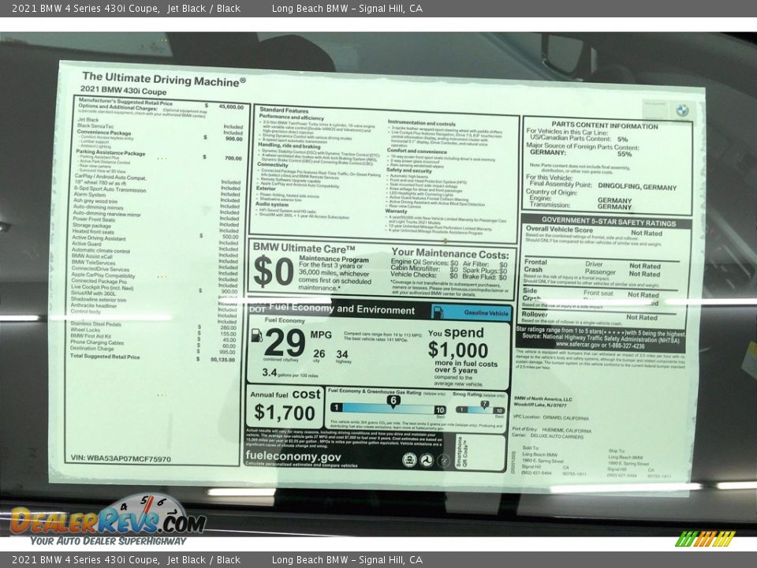This screenshot has height=568, width=757.
Task: Click the 'Warranty' subheading
Action: pos(397,211)
